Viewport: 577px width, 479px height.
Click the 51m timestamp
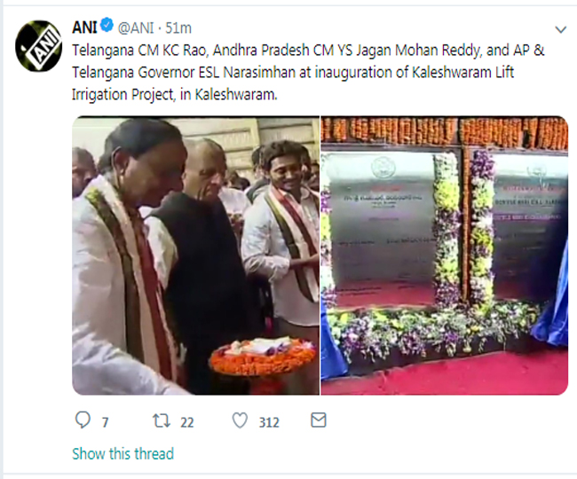178,28
